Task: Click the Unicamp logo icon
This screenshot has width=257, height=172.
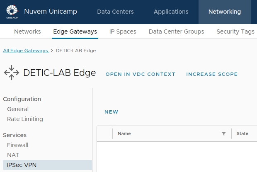Action: [x=12, y=12]
